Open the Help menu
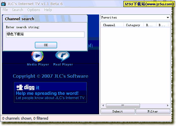This screenshot has height=126, width=176. tap(48, 10)
